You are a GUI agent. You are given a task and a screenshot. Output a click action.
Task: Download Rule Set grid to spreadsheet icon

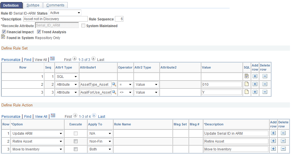[x=53, y=59]
